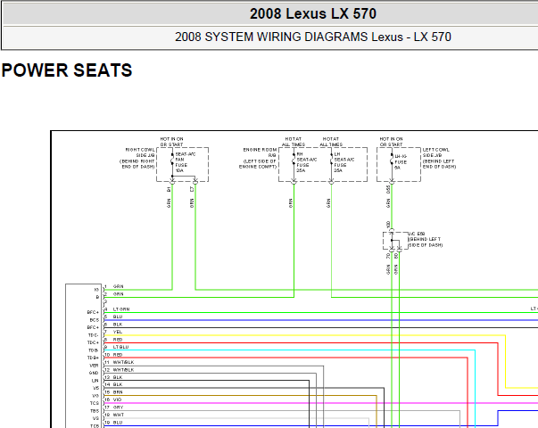Click '2008 SYSTEM WIRING DIAGRAMS Lexus - LX 570' subtitle

point(312,37)
